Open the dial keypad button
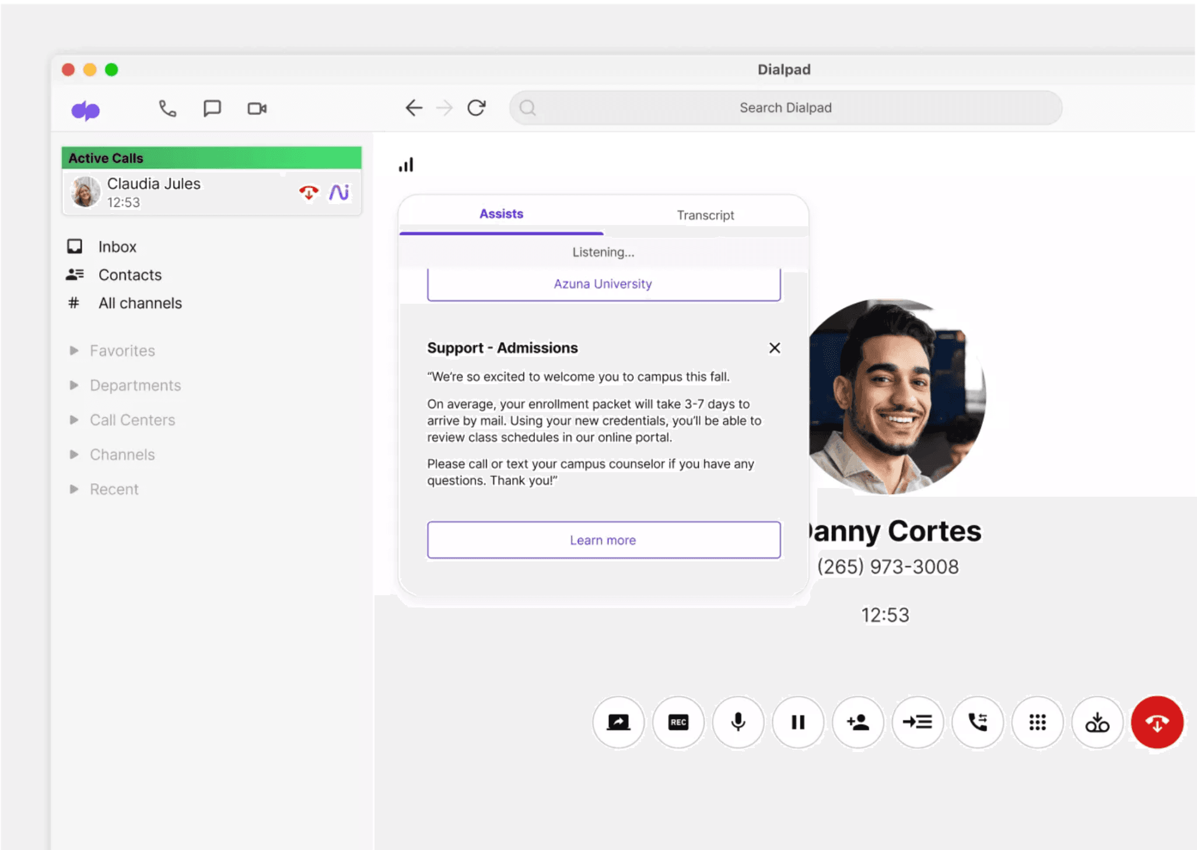The width and height of the screenshot is (1197, 850). tap(1037, 722)
